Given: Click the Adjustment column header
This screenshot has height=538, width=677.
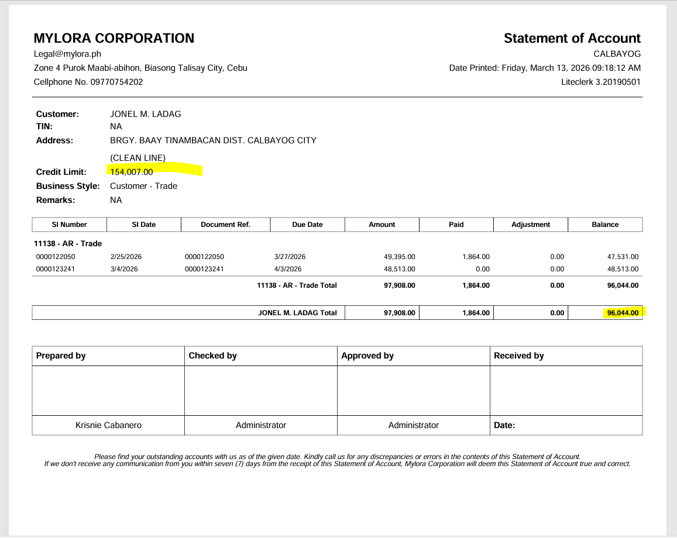Looking at the screenshot, I should [531, 225].
